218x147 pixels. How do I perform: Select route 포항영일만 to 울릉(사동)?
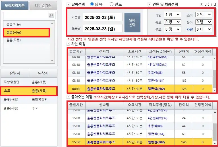coord(29,82)
